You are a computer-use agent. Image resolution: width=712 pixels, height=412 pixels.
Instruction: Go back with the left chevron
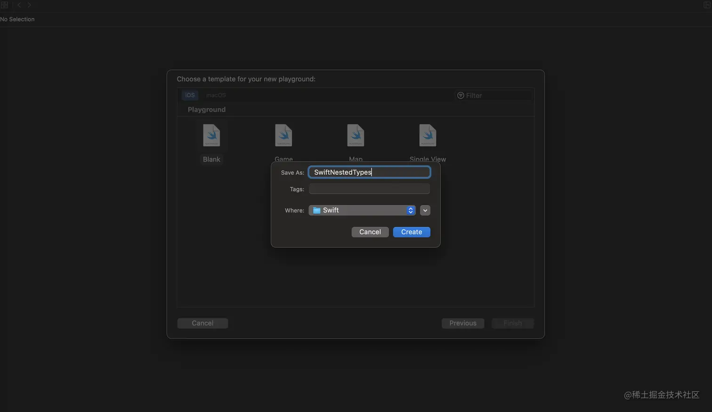[19, 5]
